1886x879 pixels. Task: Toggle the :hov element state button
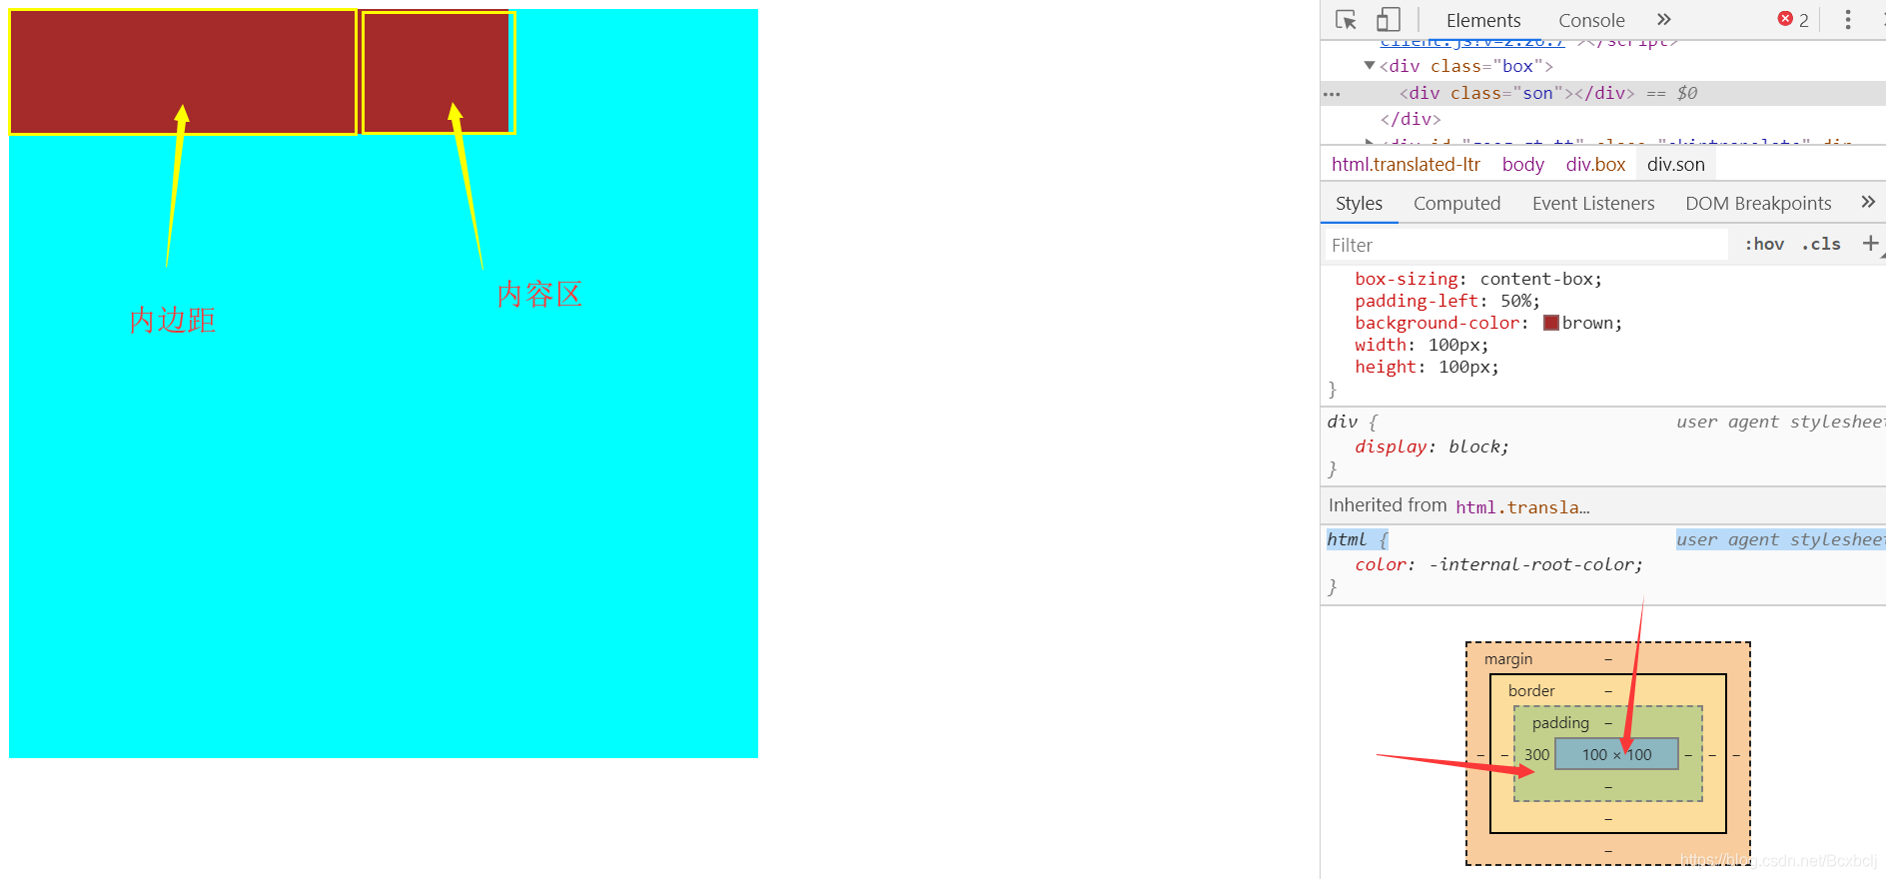pos(1764,244)
